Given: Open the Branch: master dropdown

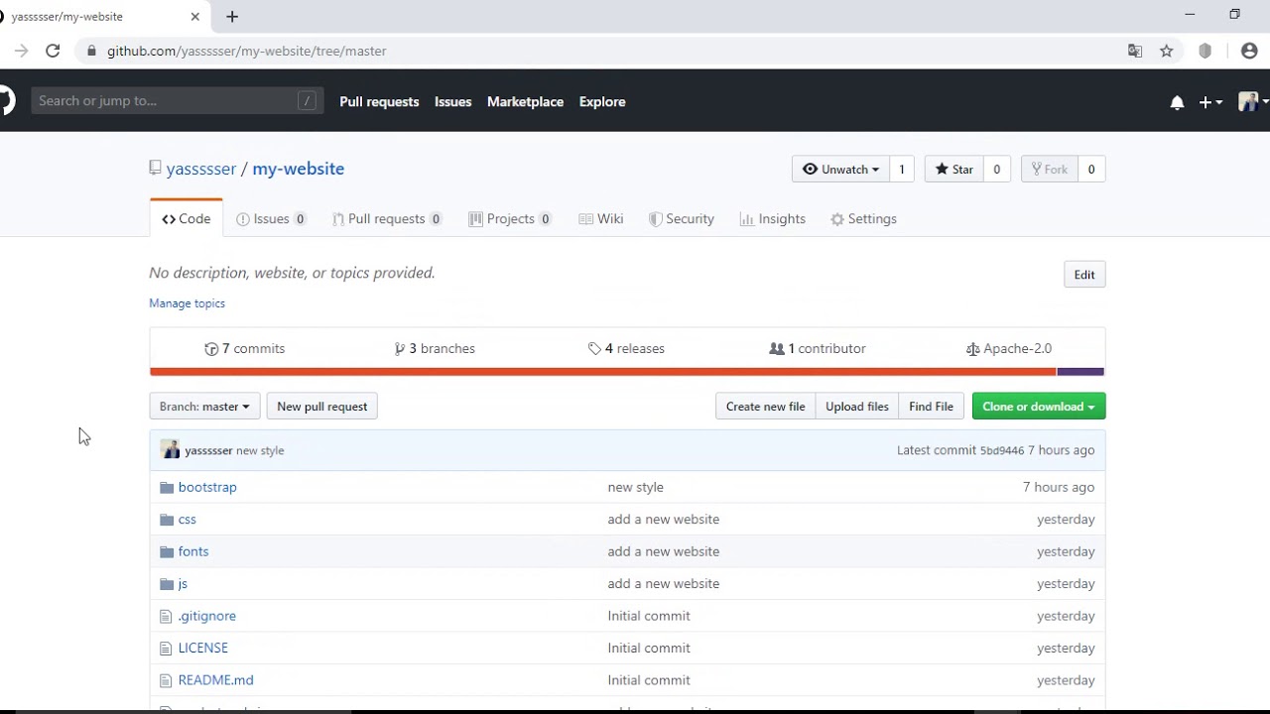Looking at the screenshot, I should click(204, 407).
